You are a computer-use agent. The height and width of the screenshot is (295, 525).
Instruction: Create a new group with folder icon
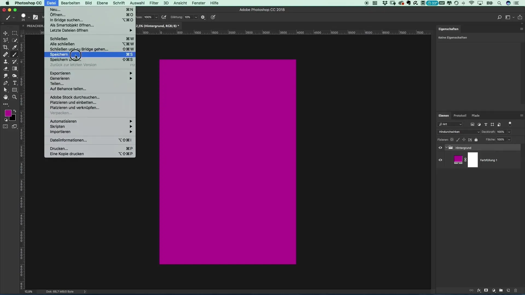pyautogui.click(x=501, y=290)
